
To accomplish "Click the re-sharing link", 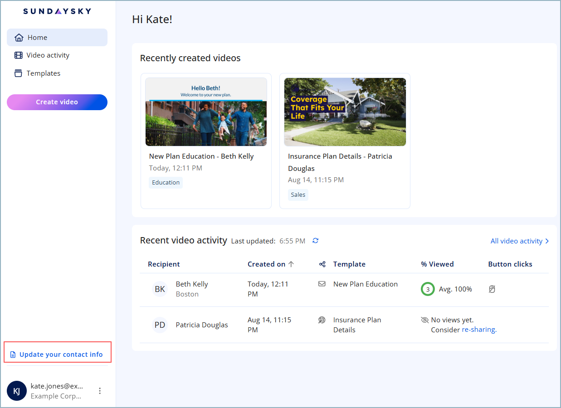I will pos(479,330).
